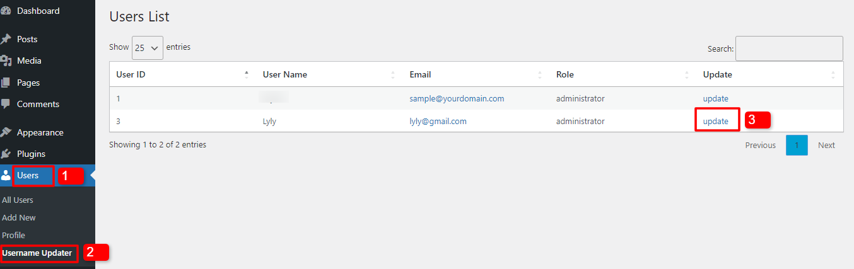Click the Comments speech bubble icon
This screenshot has width=854, height=269.
pyautogui.click(x=6, y=104)
